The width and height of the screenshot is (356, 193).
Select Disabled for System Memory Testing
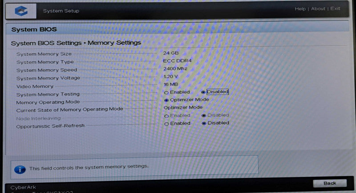203,92
